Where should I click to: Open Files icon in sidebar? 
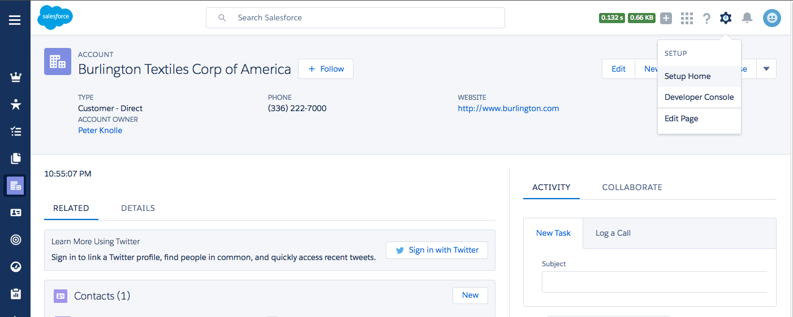point(16,158)
